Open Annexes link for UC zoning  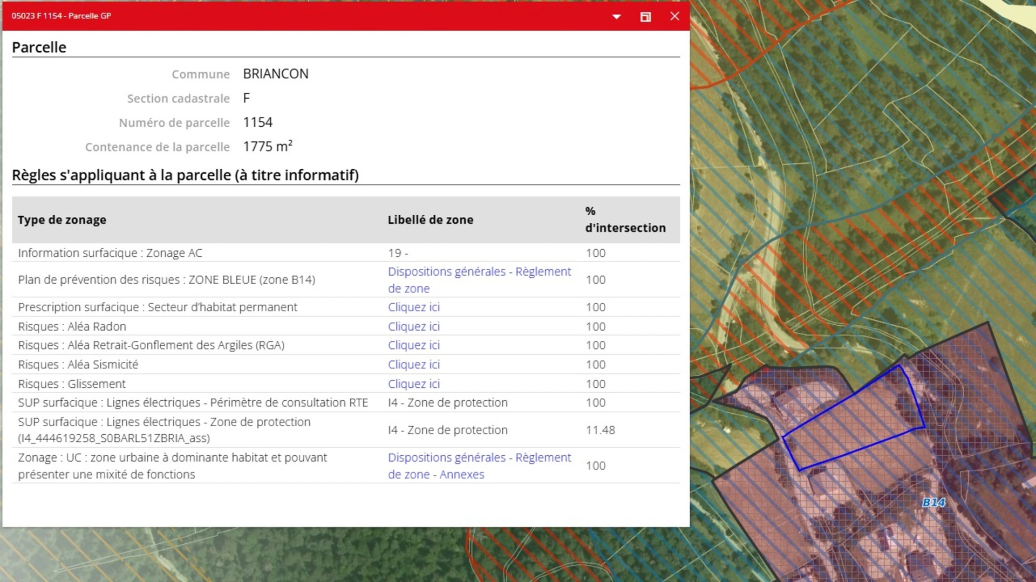tap(462, 475)
